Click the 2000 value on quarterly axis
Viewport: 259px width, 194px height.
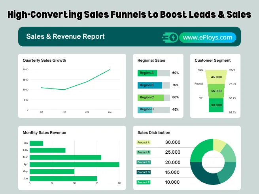tap(25, 70)
